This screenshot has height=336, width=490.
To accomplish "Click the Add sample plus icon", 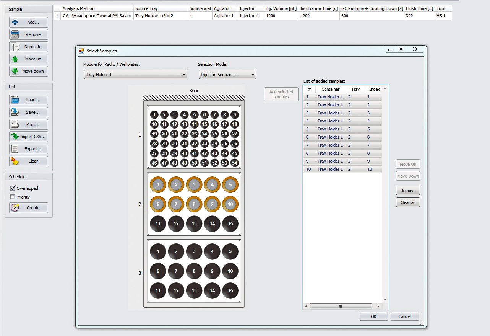I will 15,22.
